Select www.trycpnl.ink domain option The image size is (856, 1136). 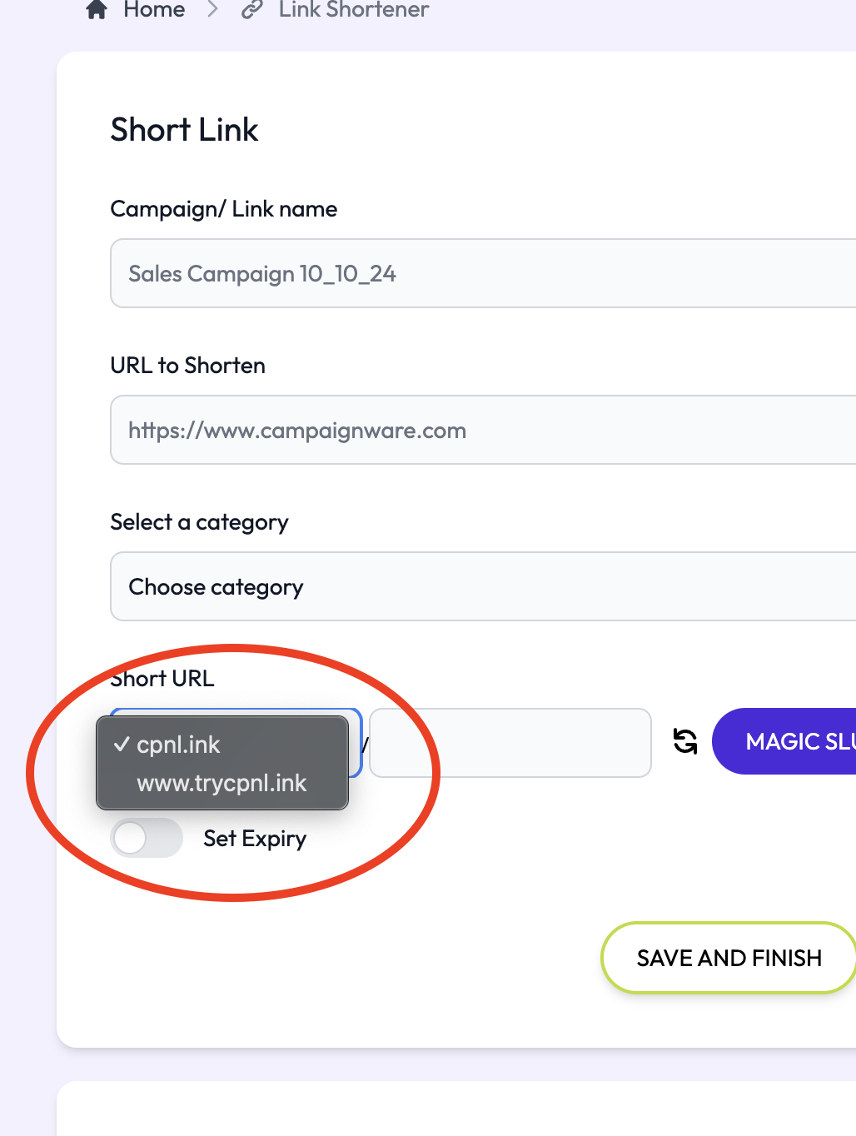click(x=221, y=783)
